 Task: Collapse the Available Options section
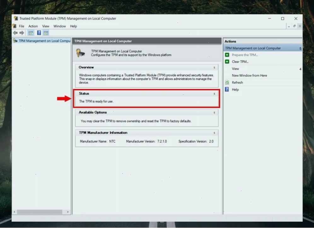(214, 113)
